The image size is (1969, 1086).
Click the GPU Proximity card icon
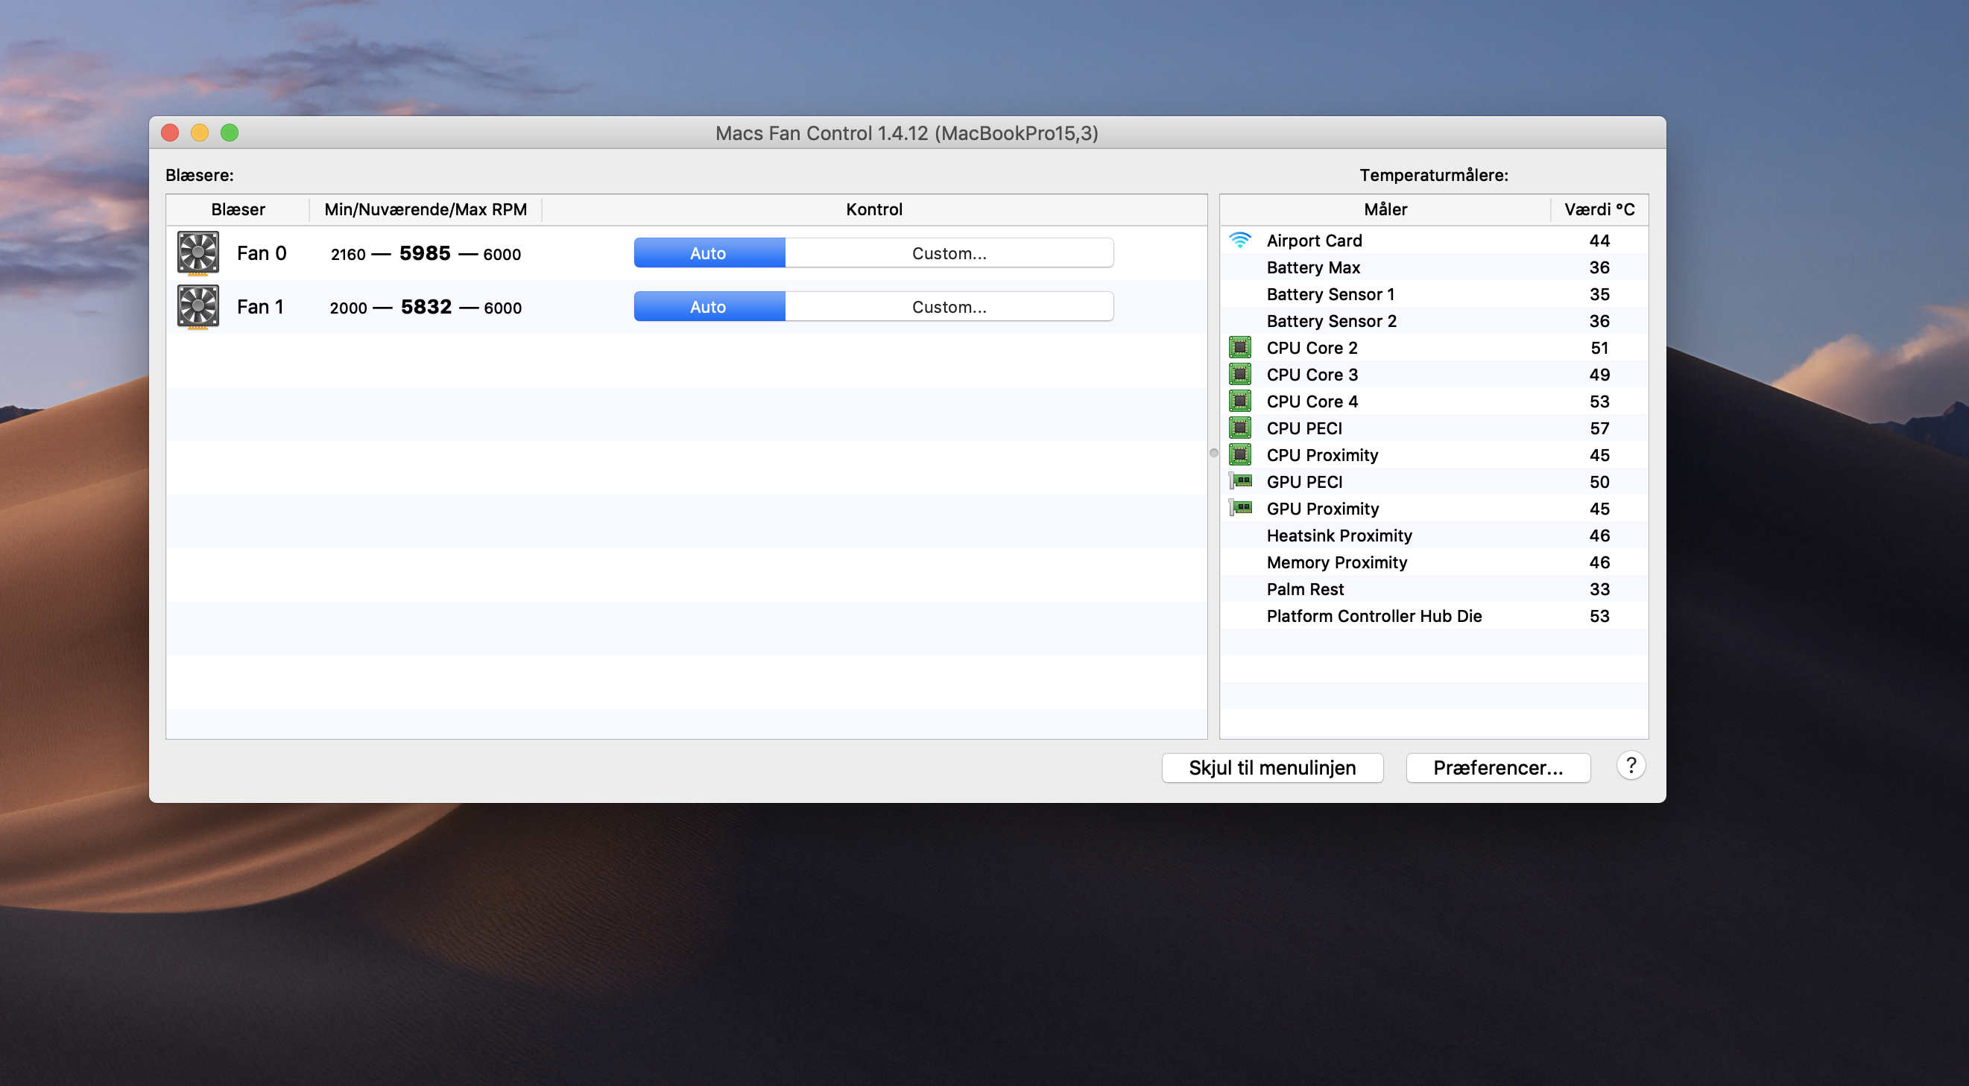(1239, 508)
